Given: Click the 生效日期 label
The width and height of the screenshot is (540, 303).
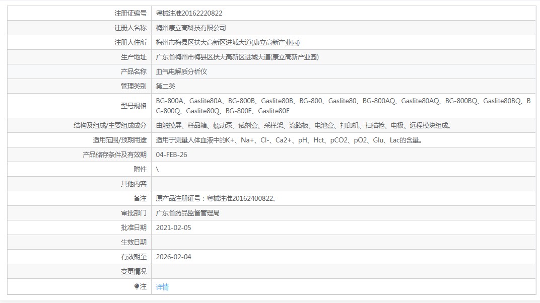Looking at the screenshot, I should coord(133,243).
